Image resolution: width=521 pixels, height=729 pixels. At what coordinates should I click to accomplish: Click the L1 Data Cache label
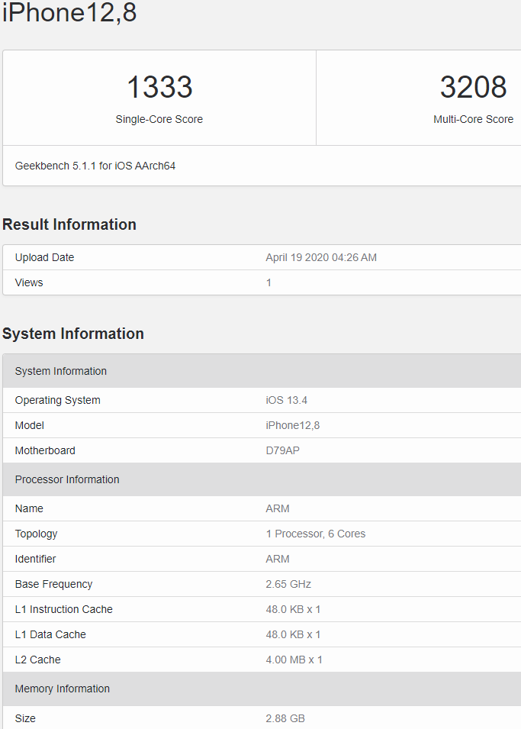[50, 634]
